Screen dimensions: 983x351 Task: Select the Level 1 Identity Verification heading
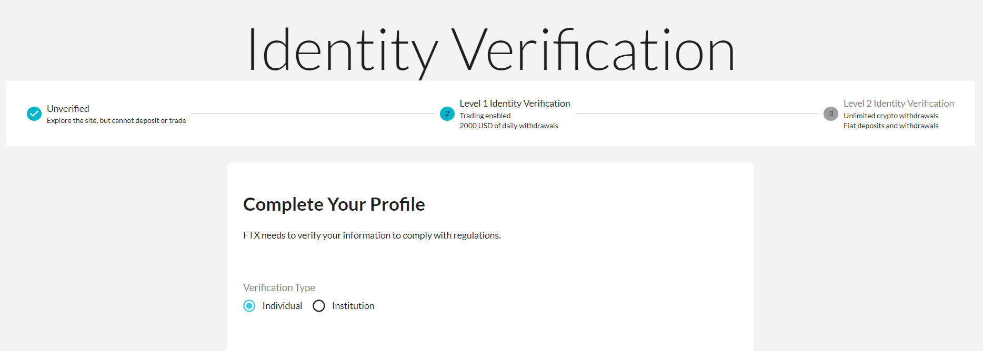click(515, 103)
